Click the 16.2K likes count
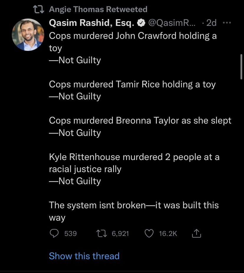The width and height of the screenshot is (244, 273). coord(168,234)
